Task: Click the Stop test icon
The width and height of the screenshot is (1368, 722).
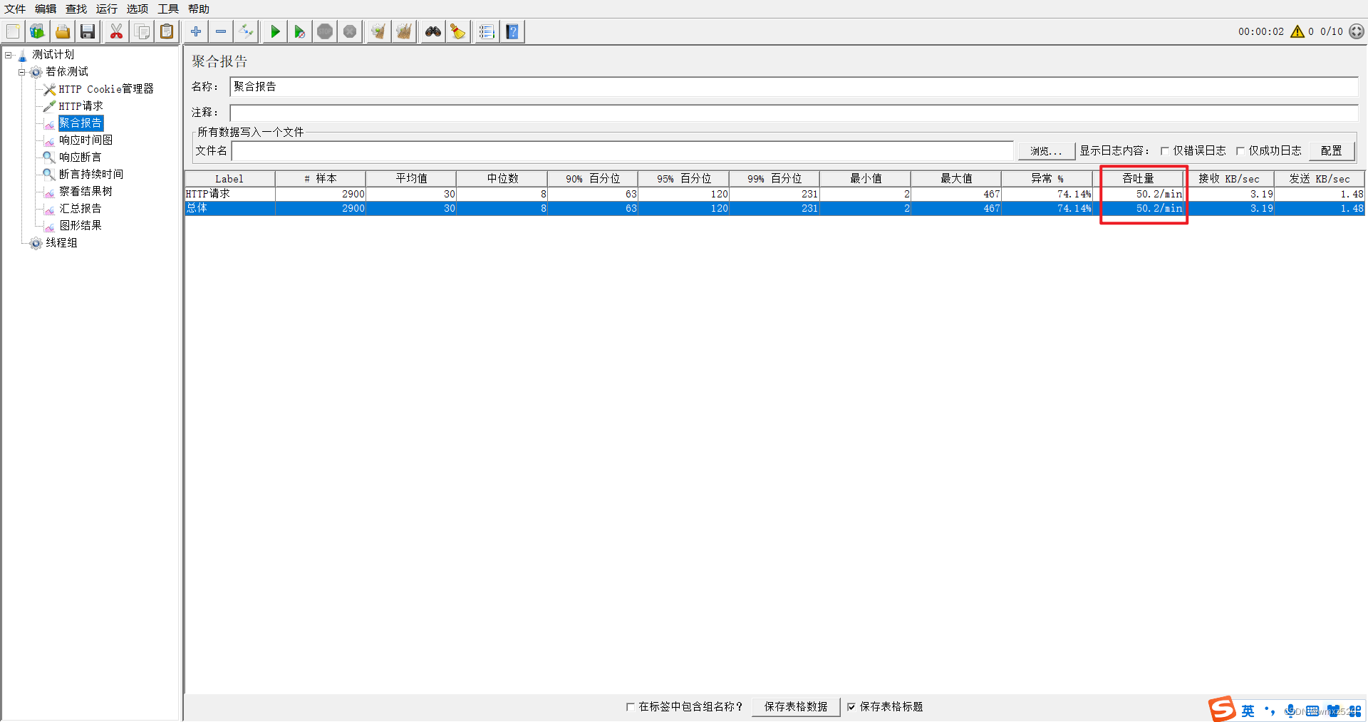Action: 325,31
